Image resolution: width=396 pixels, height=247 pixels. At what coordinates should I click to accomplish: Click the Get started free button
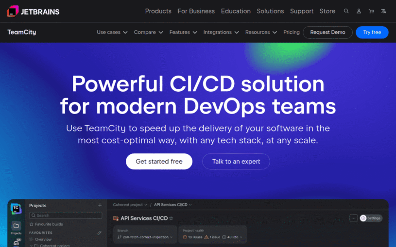pyautogui.click(x=159, y=162)
